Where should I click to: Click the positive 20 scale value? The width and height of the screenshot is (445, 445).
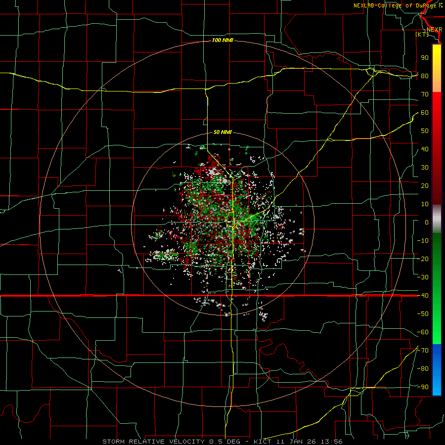click(425, 185)
